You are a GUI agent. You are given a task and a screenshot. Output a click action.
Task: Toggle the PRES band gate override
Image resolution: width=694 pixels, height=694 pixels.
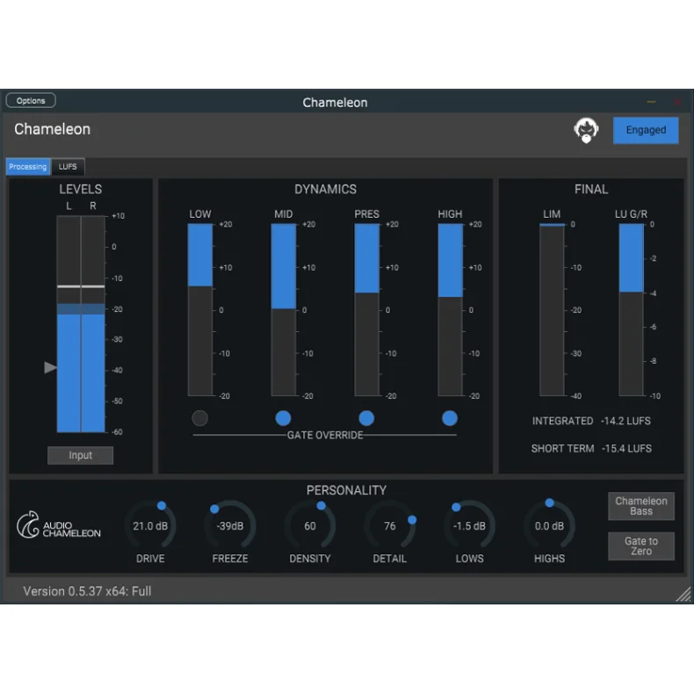click(x=366, y=418)
